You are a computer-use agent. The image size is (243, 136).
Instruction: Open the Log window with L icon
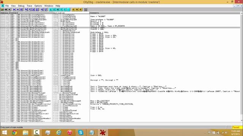pos(50,9)
